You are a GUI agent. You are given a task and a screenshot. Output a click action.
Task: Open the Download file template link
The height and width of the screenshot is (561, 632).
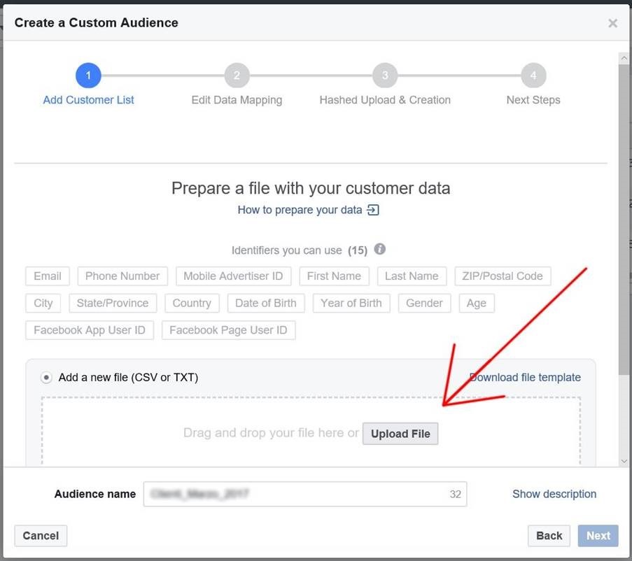click(525, 378)
